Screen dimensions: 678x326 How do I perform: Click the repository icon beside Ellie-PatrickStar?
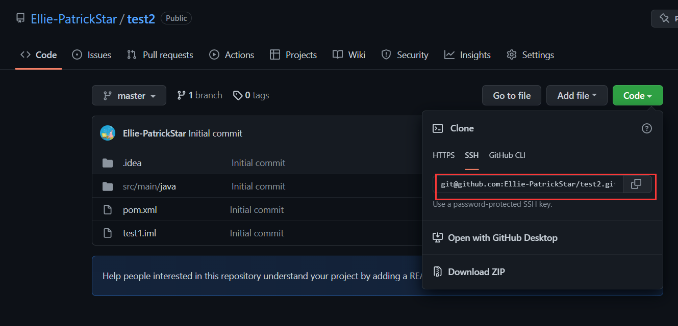[20, 18]
